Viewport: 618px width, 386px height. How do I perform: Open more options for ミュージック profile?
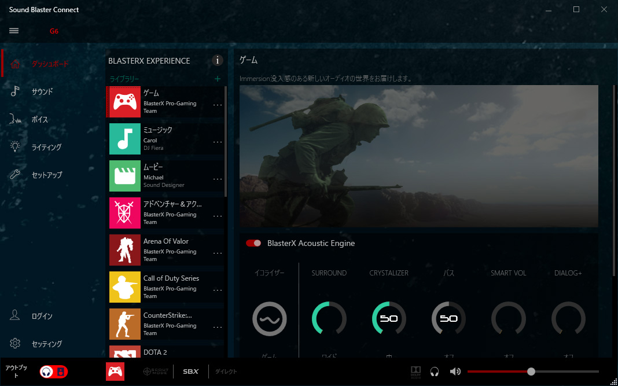point(217,142)
